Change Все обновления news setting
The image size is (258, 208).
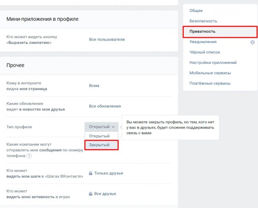tap(105, 106)
